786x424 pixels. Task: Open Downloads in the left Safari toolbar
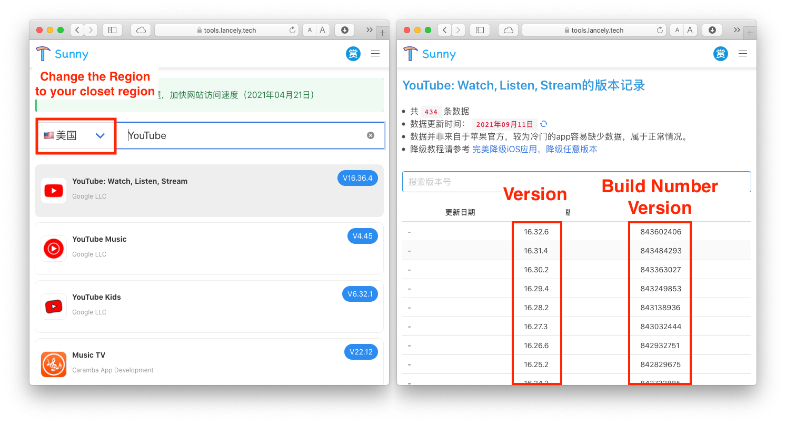pyautogui.click(x=345, y=30)
